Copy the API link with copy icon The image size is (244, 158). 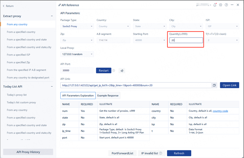click(x=214, y=85)
